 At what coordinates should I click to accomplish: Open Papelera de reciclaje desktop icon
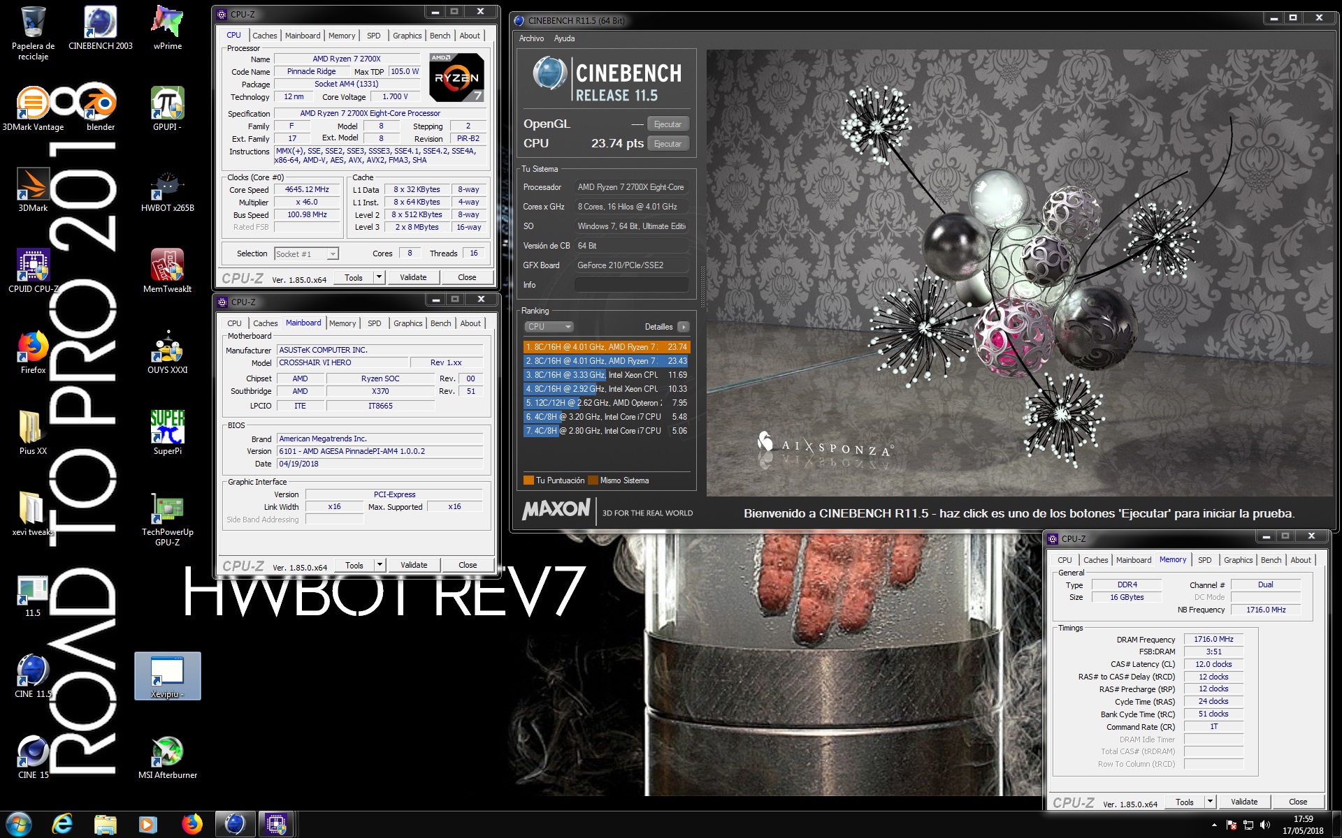point(33,33)
